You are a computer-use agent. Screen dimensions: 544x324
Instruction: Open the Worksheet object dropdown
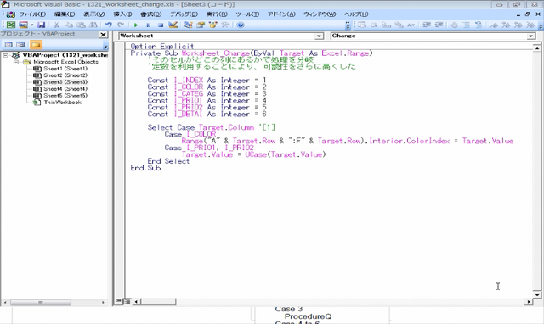[320, 36]
